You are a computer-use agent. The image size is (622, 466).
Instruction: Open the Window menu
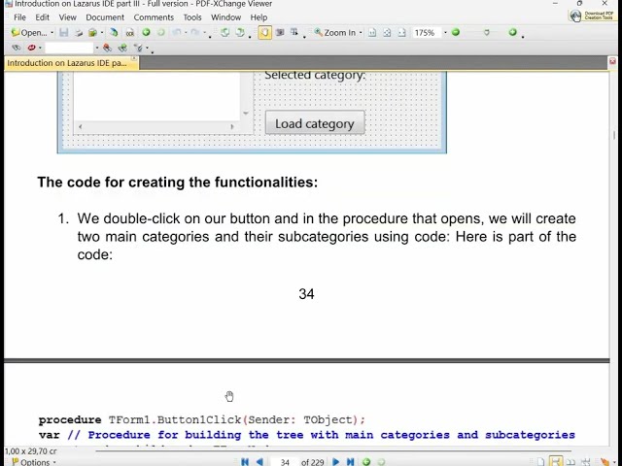pos(225,17)
